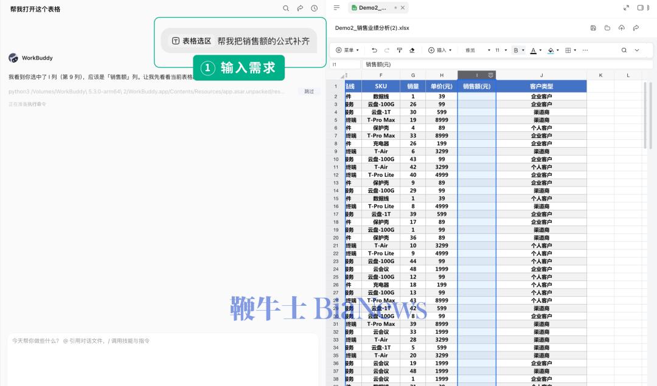This screenshot has height=386, width=657.
Task: Click 销售额(元) header cell
Action: coord(477,86)
